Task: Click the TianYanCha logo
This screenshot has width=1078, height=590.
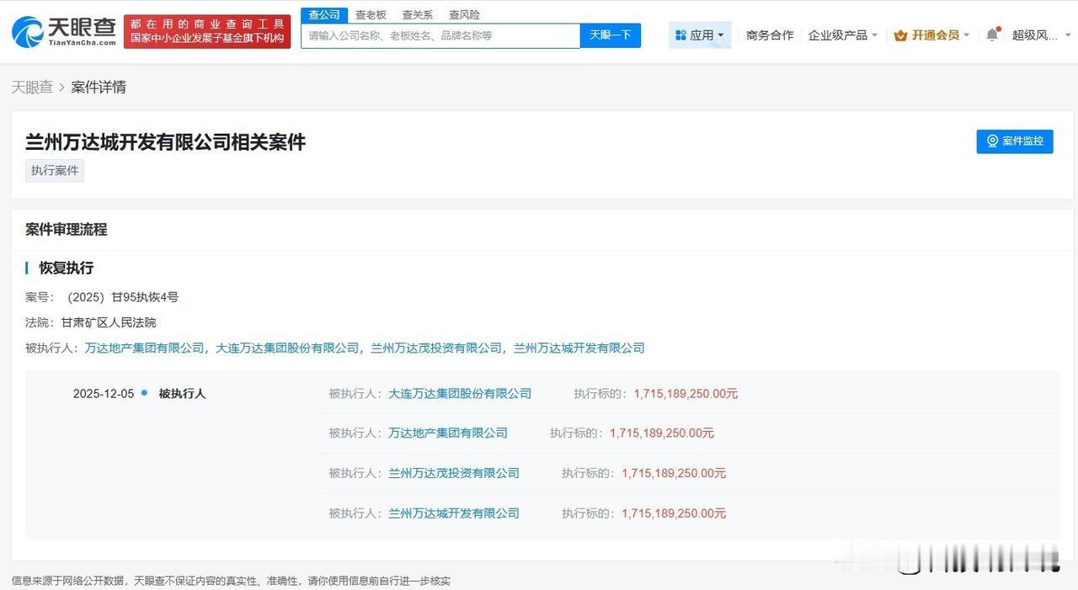Action: 63,32
